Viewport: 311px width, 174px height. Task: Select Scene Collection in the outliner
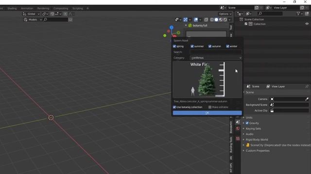point(254,19)
